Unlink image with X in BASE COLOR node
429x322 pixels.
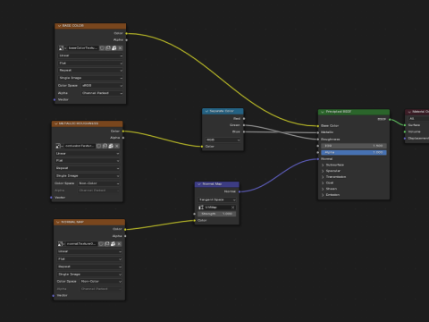[x=121, y=48]
